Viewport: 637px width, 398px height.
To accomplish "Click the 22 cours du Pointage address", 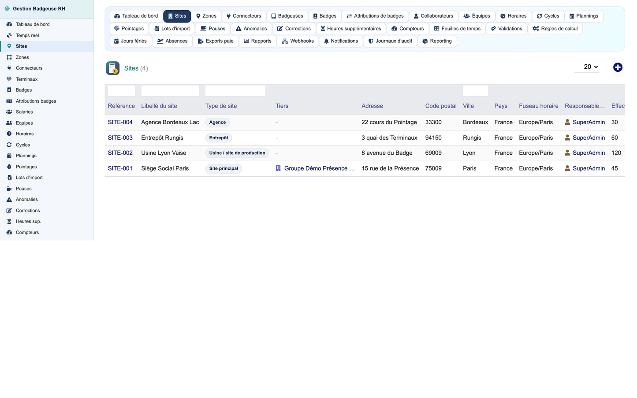I will tap(389, 122).
